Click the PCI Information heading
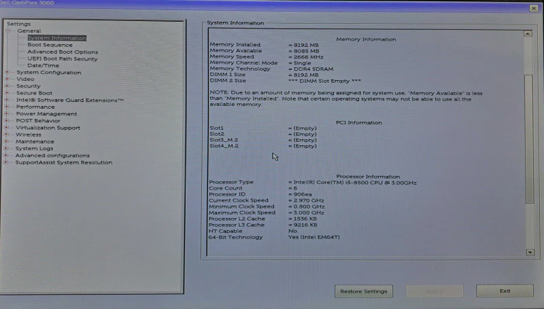This screenshot has height=309, width=544. (359, 123)
